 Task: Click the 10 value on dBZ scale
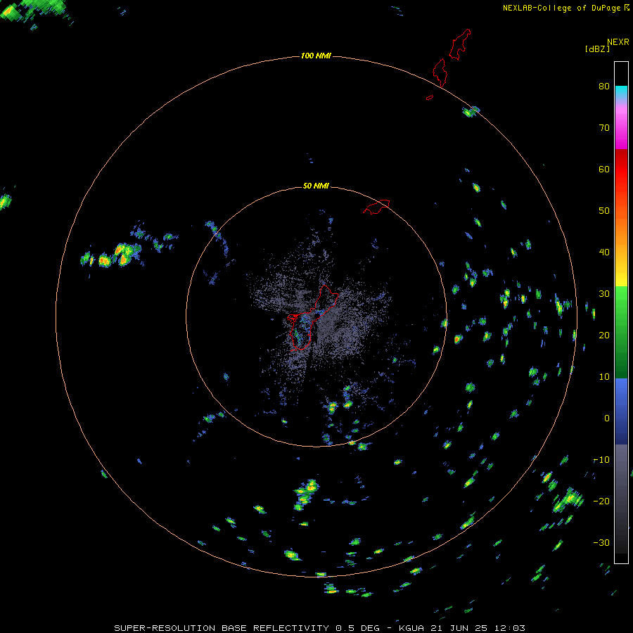click(x=604, y=377)
